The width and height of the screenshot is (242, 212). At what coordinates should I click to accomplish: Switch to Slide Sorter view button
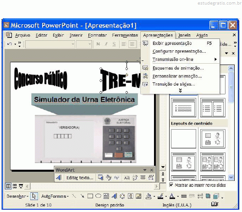tap(15, 186)
